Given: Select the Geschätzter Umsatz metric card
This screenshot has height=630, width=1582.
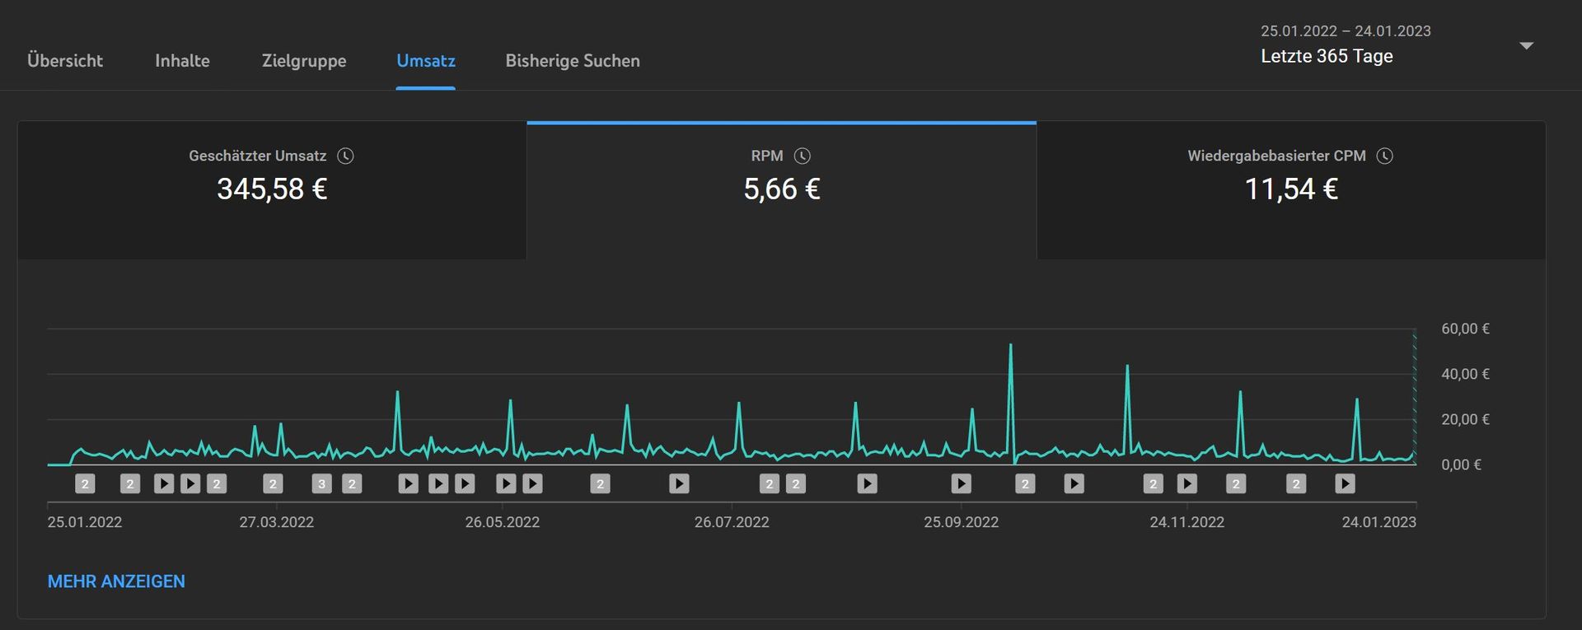Looking at the screenshot, I should click(272, 190).
